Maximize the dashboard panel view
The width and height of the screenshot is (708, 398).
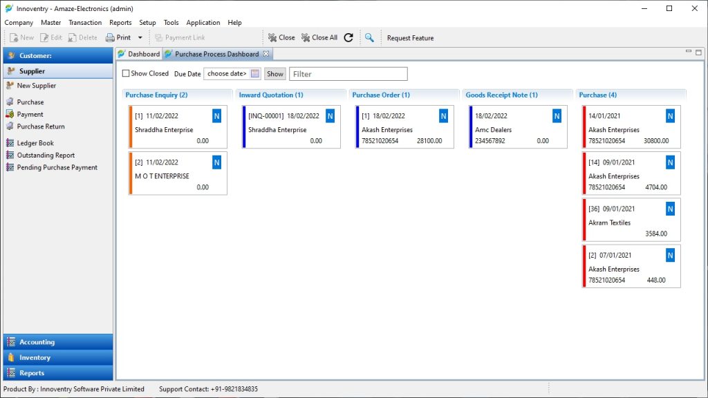click(698, 53)
